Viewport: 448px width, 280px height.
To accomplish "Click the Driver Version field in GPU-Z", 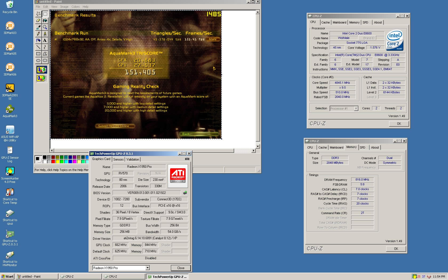I will click(150, 238).
